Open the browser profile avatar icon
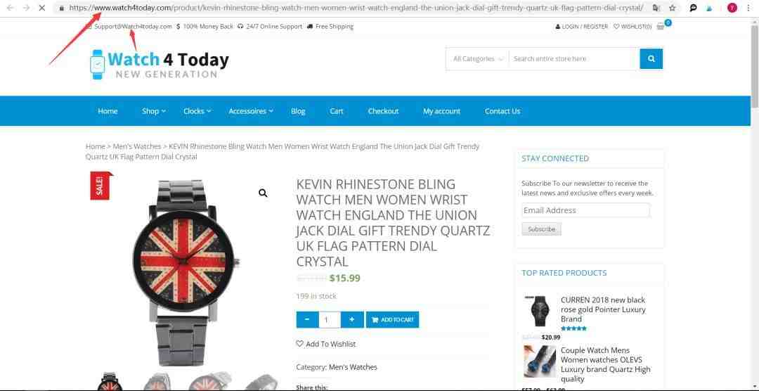 point(732,8)
